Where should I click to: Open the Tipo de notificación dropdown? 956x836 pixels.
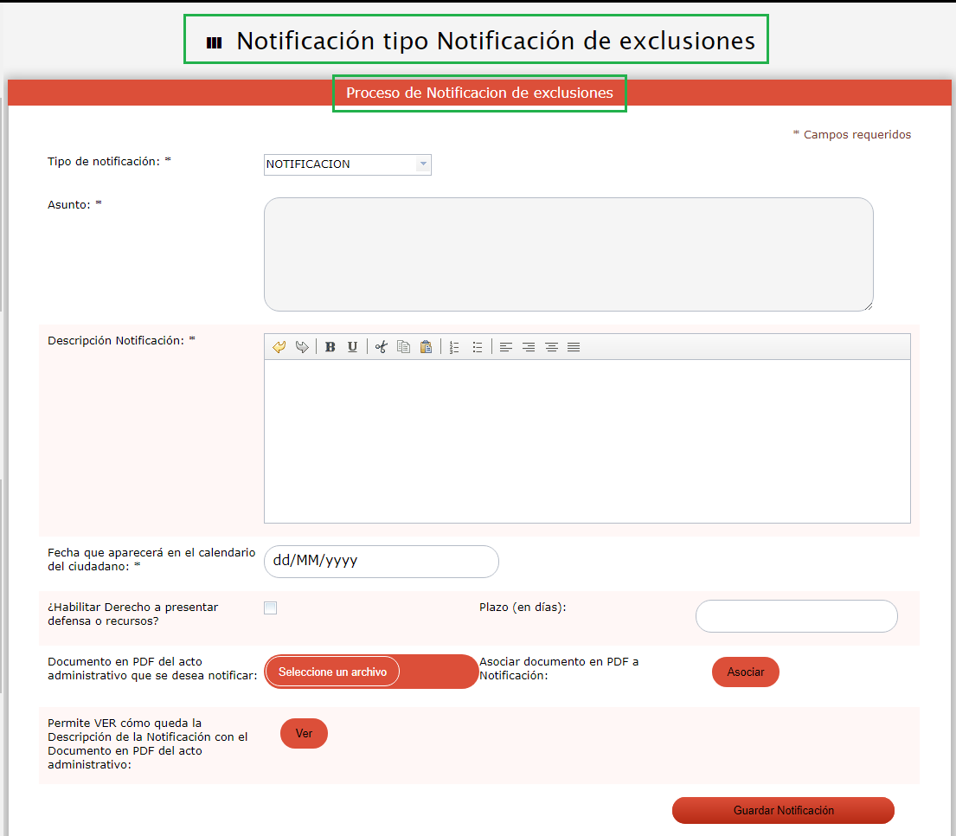pyautogui.click(x=347, y=164)
